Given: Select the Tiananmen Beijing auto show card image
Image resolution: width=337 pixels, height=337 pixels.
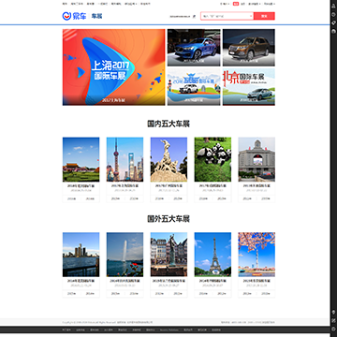Looking at the screenshot, I should tap(81, 159).
